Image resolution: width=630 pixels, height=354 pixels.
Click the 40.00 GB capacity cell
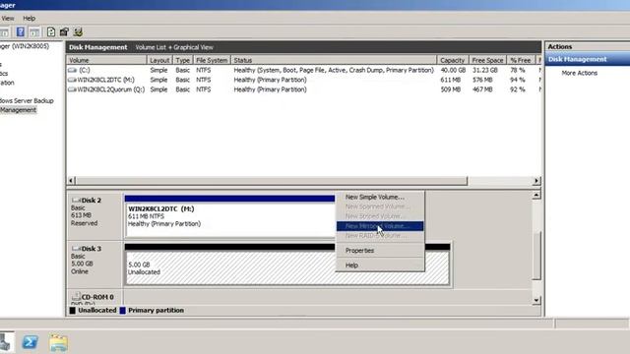click(453, 70)
